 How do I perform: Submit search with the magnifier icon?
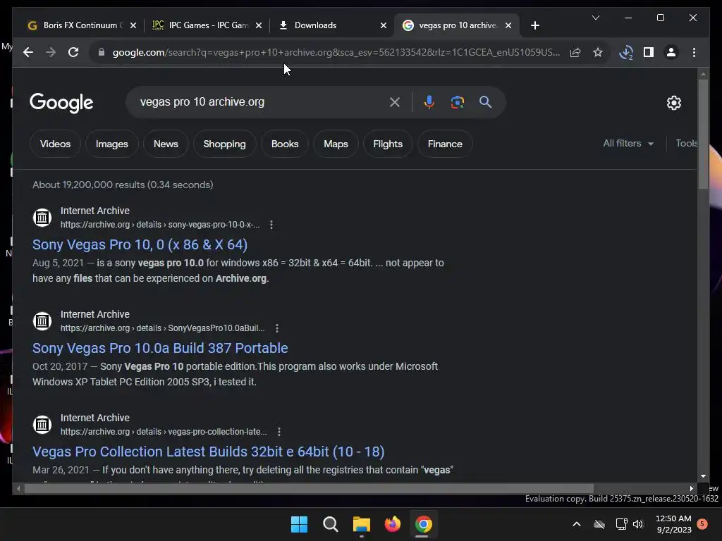[x=485, y=102]
